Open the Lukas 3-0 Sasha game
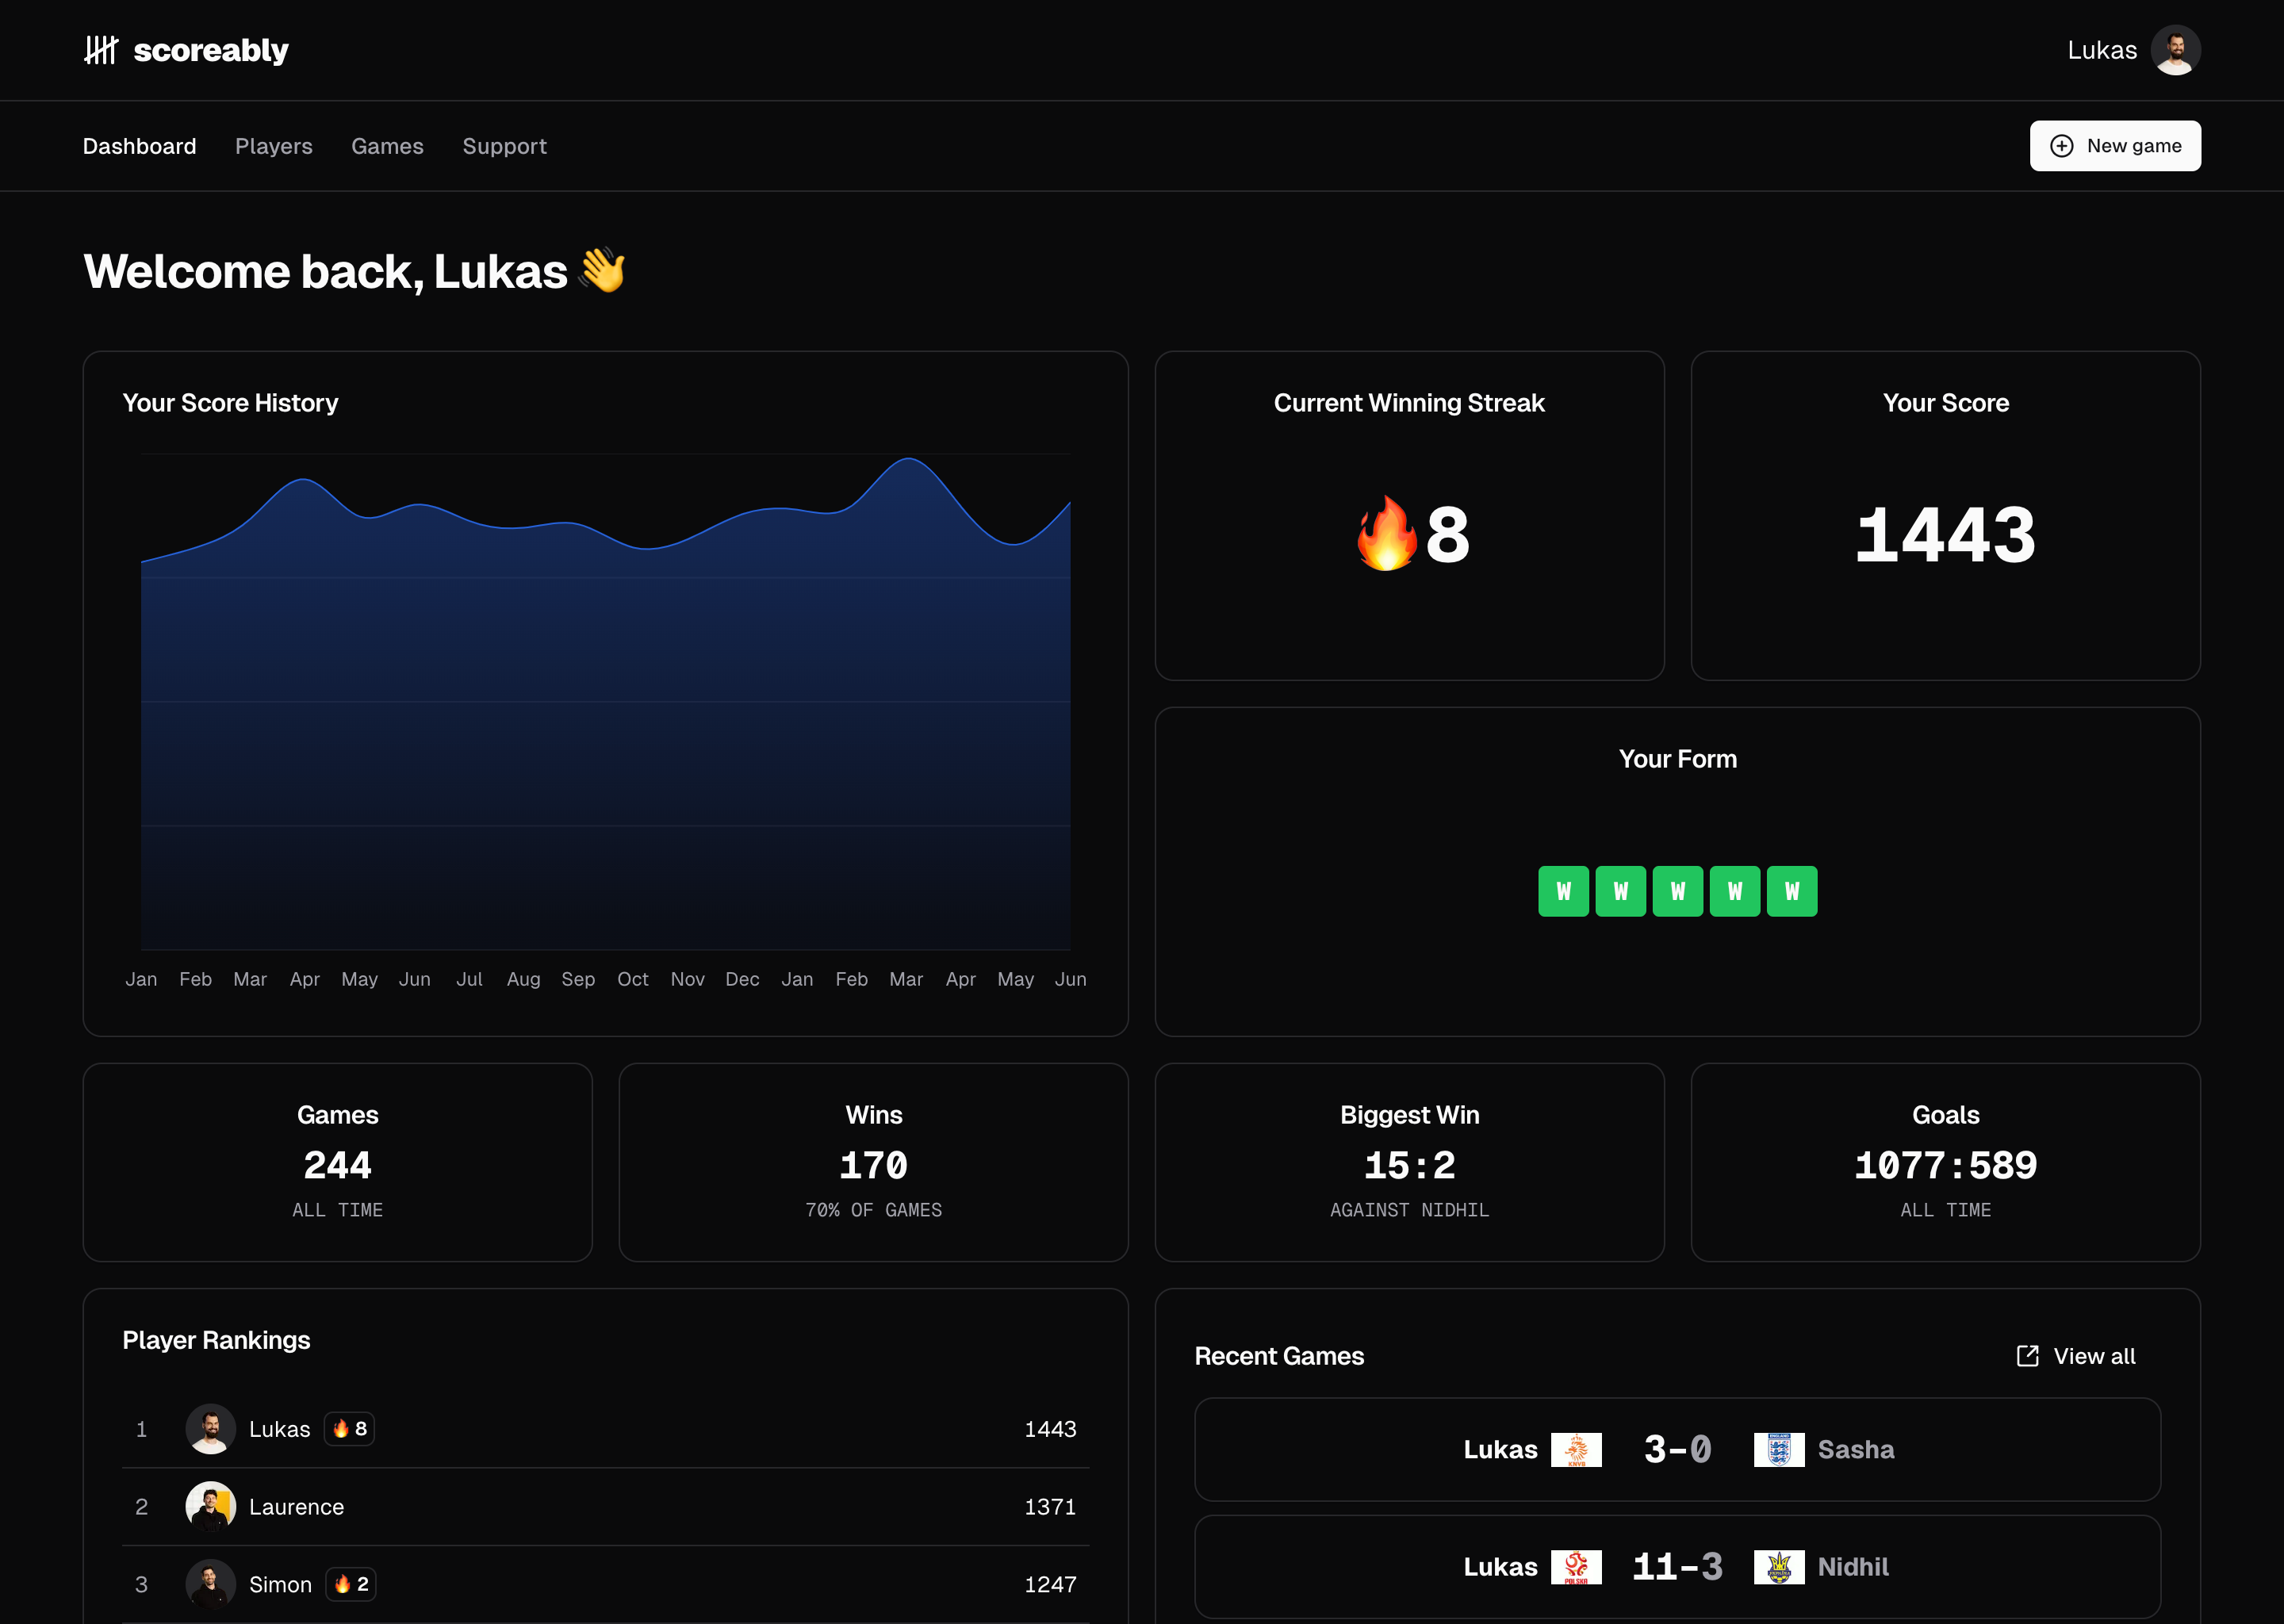 [x=1677, y=1450]
